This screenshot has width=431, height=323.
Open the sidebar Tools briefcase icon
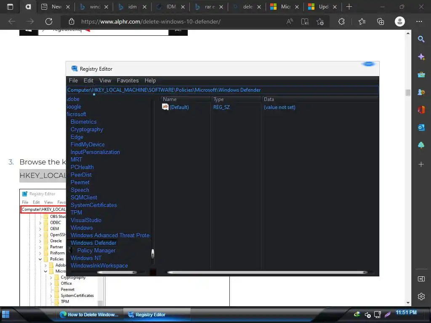421,74
